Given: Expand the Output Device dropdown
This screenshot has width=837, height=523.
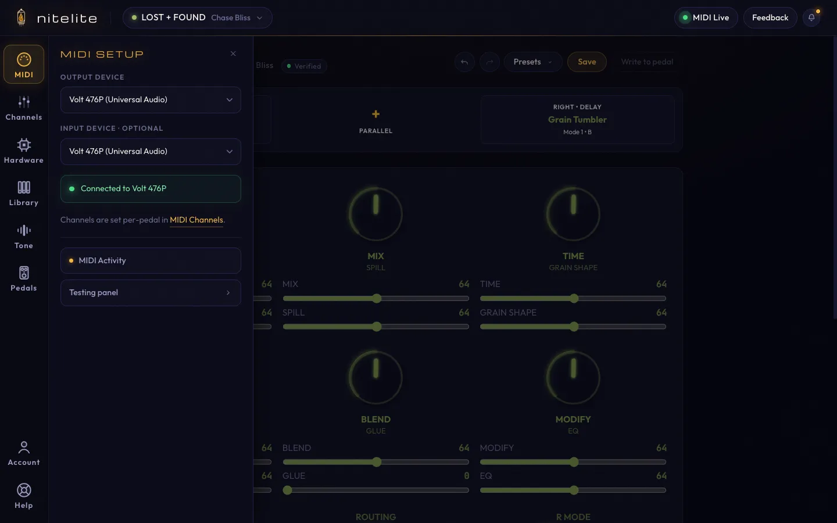Looking at the screenshot, I should pyautogui.click(x=151, y=100).
